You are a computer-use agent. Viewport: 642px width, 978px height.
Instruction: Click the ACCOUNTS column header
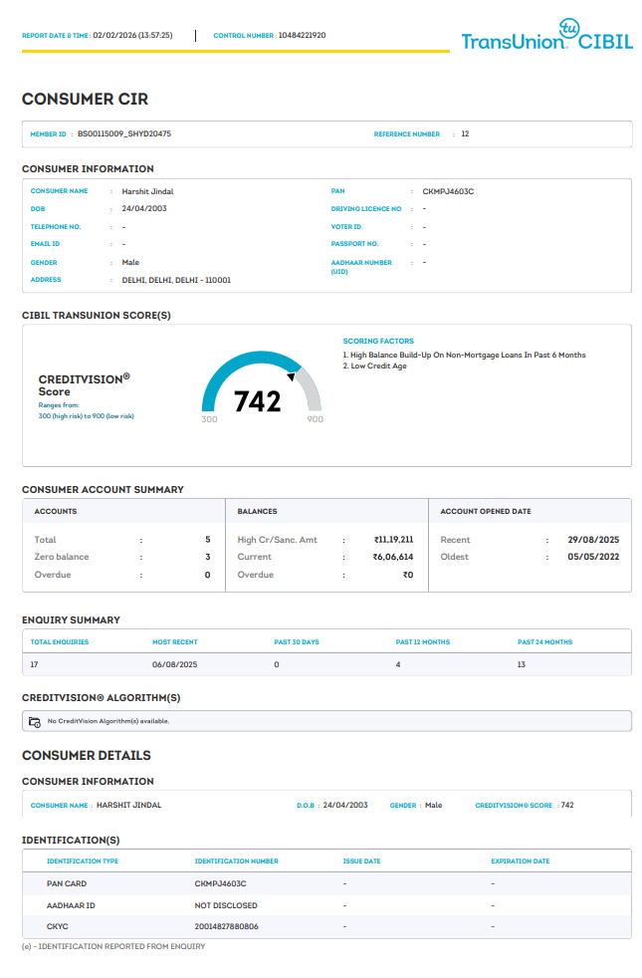click(x=56, y=512)
